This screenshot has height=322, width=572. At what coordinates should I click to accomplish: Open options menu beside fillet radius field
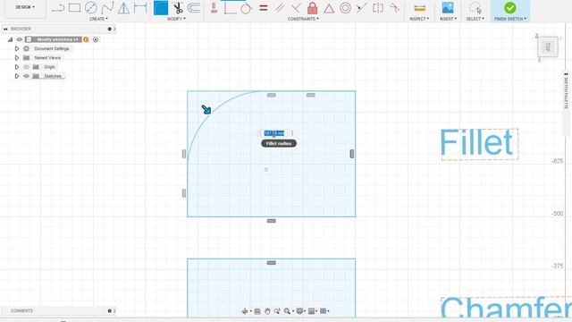292,133
